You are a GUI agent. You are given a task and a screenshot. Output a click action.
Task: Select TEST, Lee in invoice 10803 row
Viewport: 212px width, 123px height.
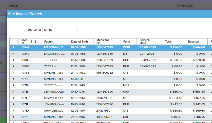(x=51, y=60)
